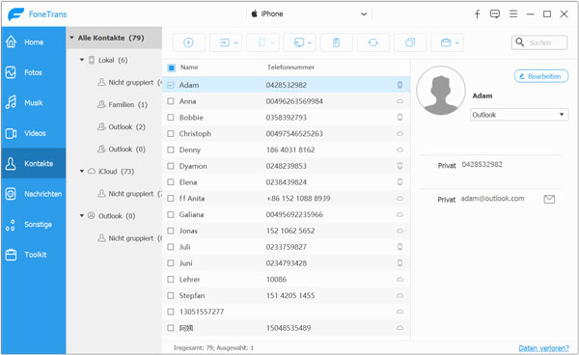579x355 pixels.
Task: Click the de-duplicate contacts icon
Action: point(410,42)
